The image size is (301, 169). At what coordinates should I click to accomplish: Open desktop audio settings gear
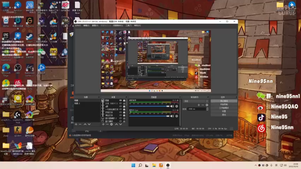[176, 106]
